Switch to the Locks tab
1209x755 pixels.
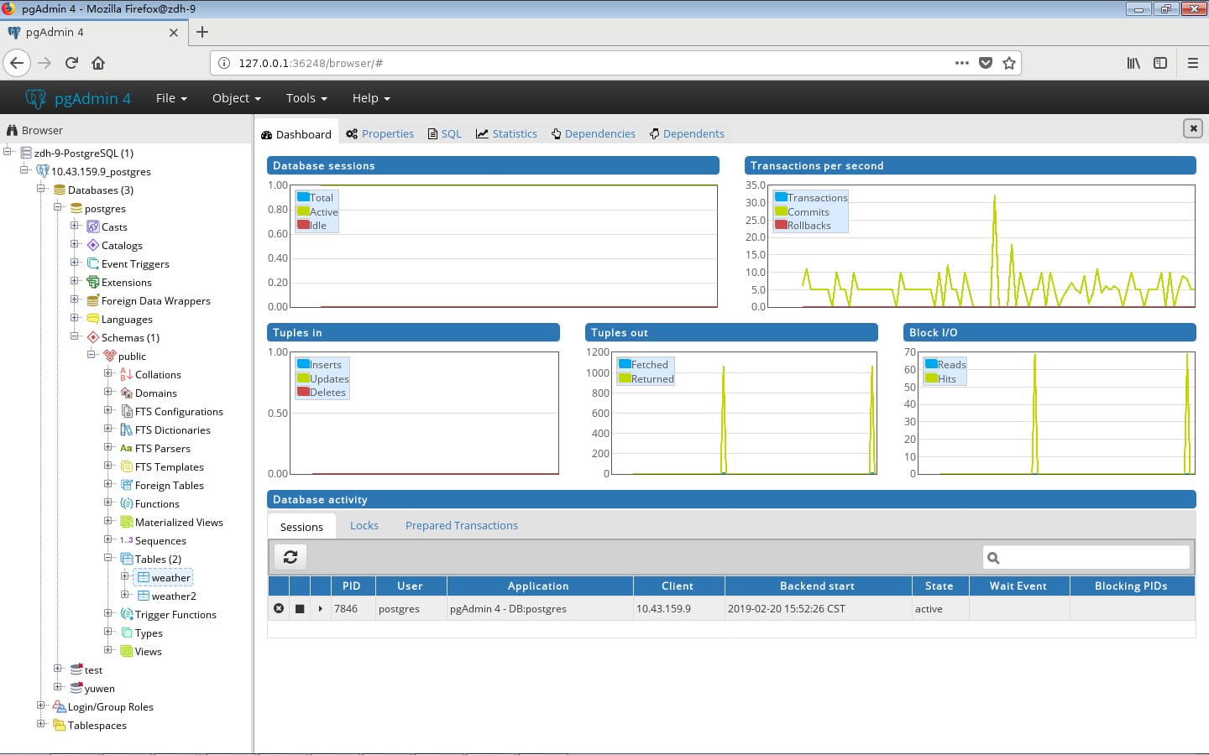(364, 526)
